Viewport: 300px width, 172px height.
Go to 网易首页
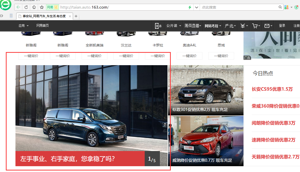click(x=43, y=26)
